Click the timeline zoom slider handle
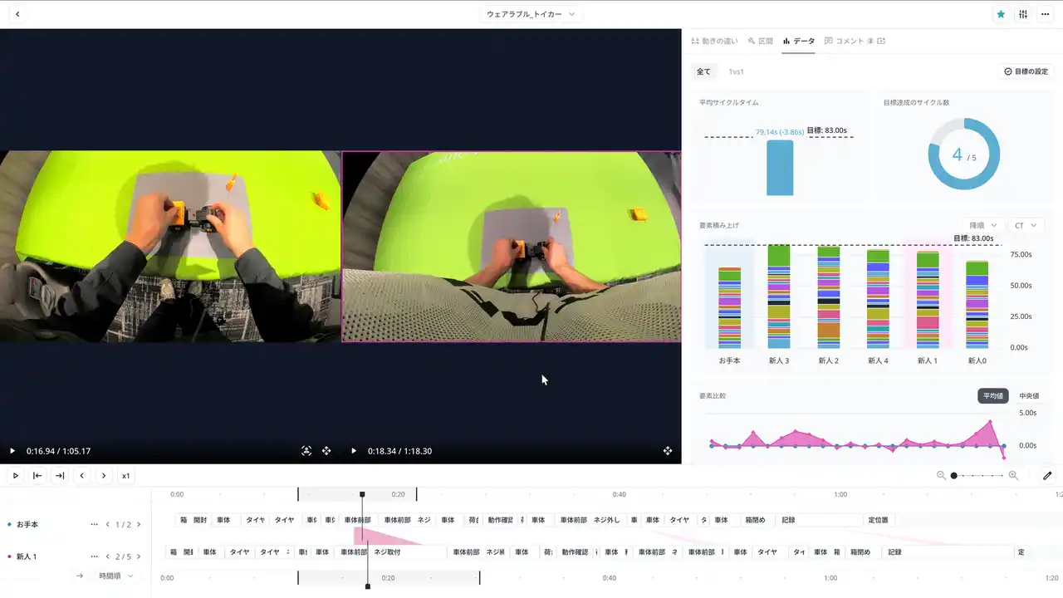Viewport: 1063px width, 598px height. [x=954, y=476]
